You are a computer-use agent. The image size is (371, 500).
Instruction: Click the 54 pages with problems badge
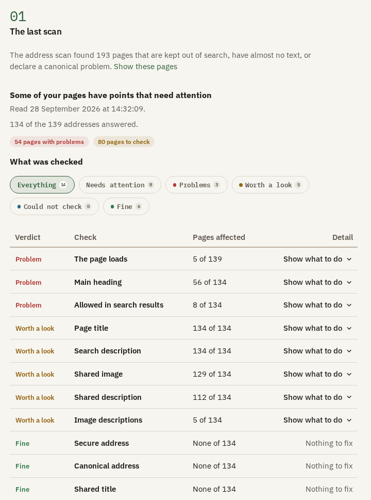click(x=49, y=142)
